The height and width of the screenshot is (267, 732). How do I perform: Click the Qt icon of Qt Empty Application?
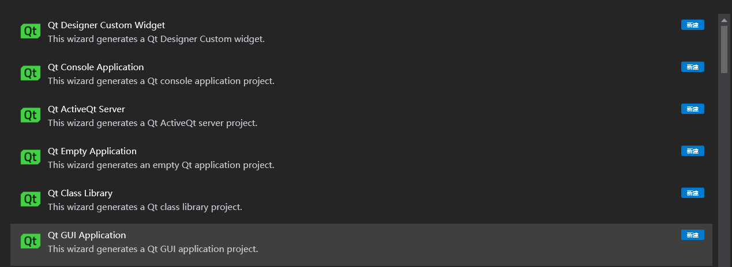(x=30, y=157)
